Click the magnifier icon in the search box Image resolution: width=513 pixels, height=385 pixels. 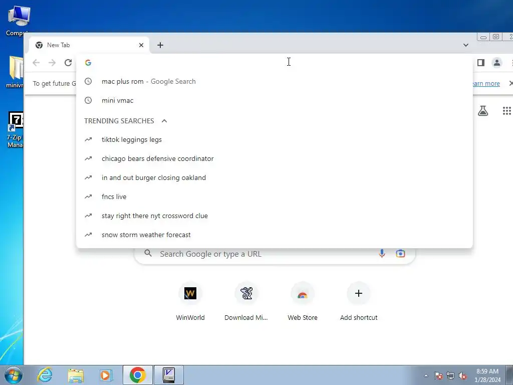click(x=148, y=253)
